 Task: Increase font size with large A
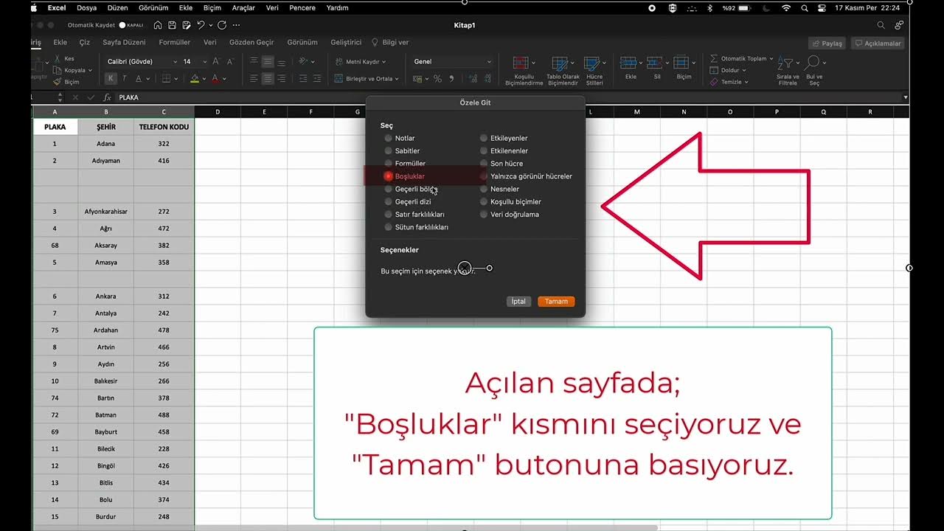(215, 61)
